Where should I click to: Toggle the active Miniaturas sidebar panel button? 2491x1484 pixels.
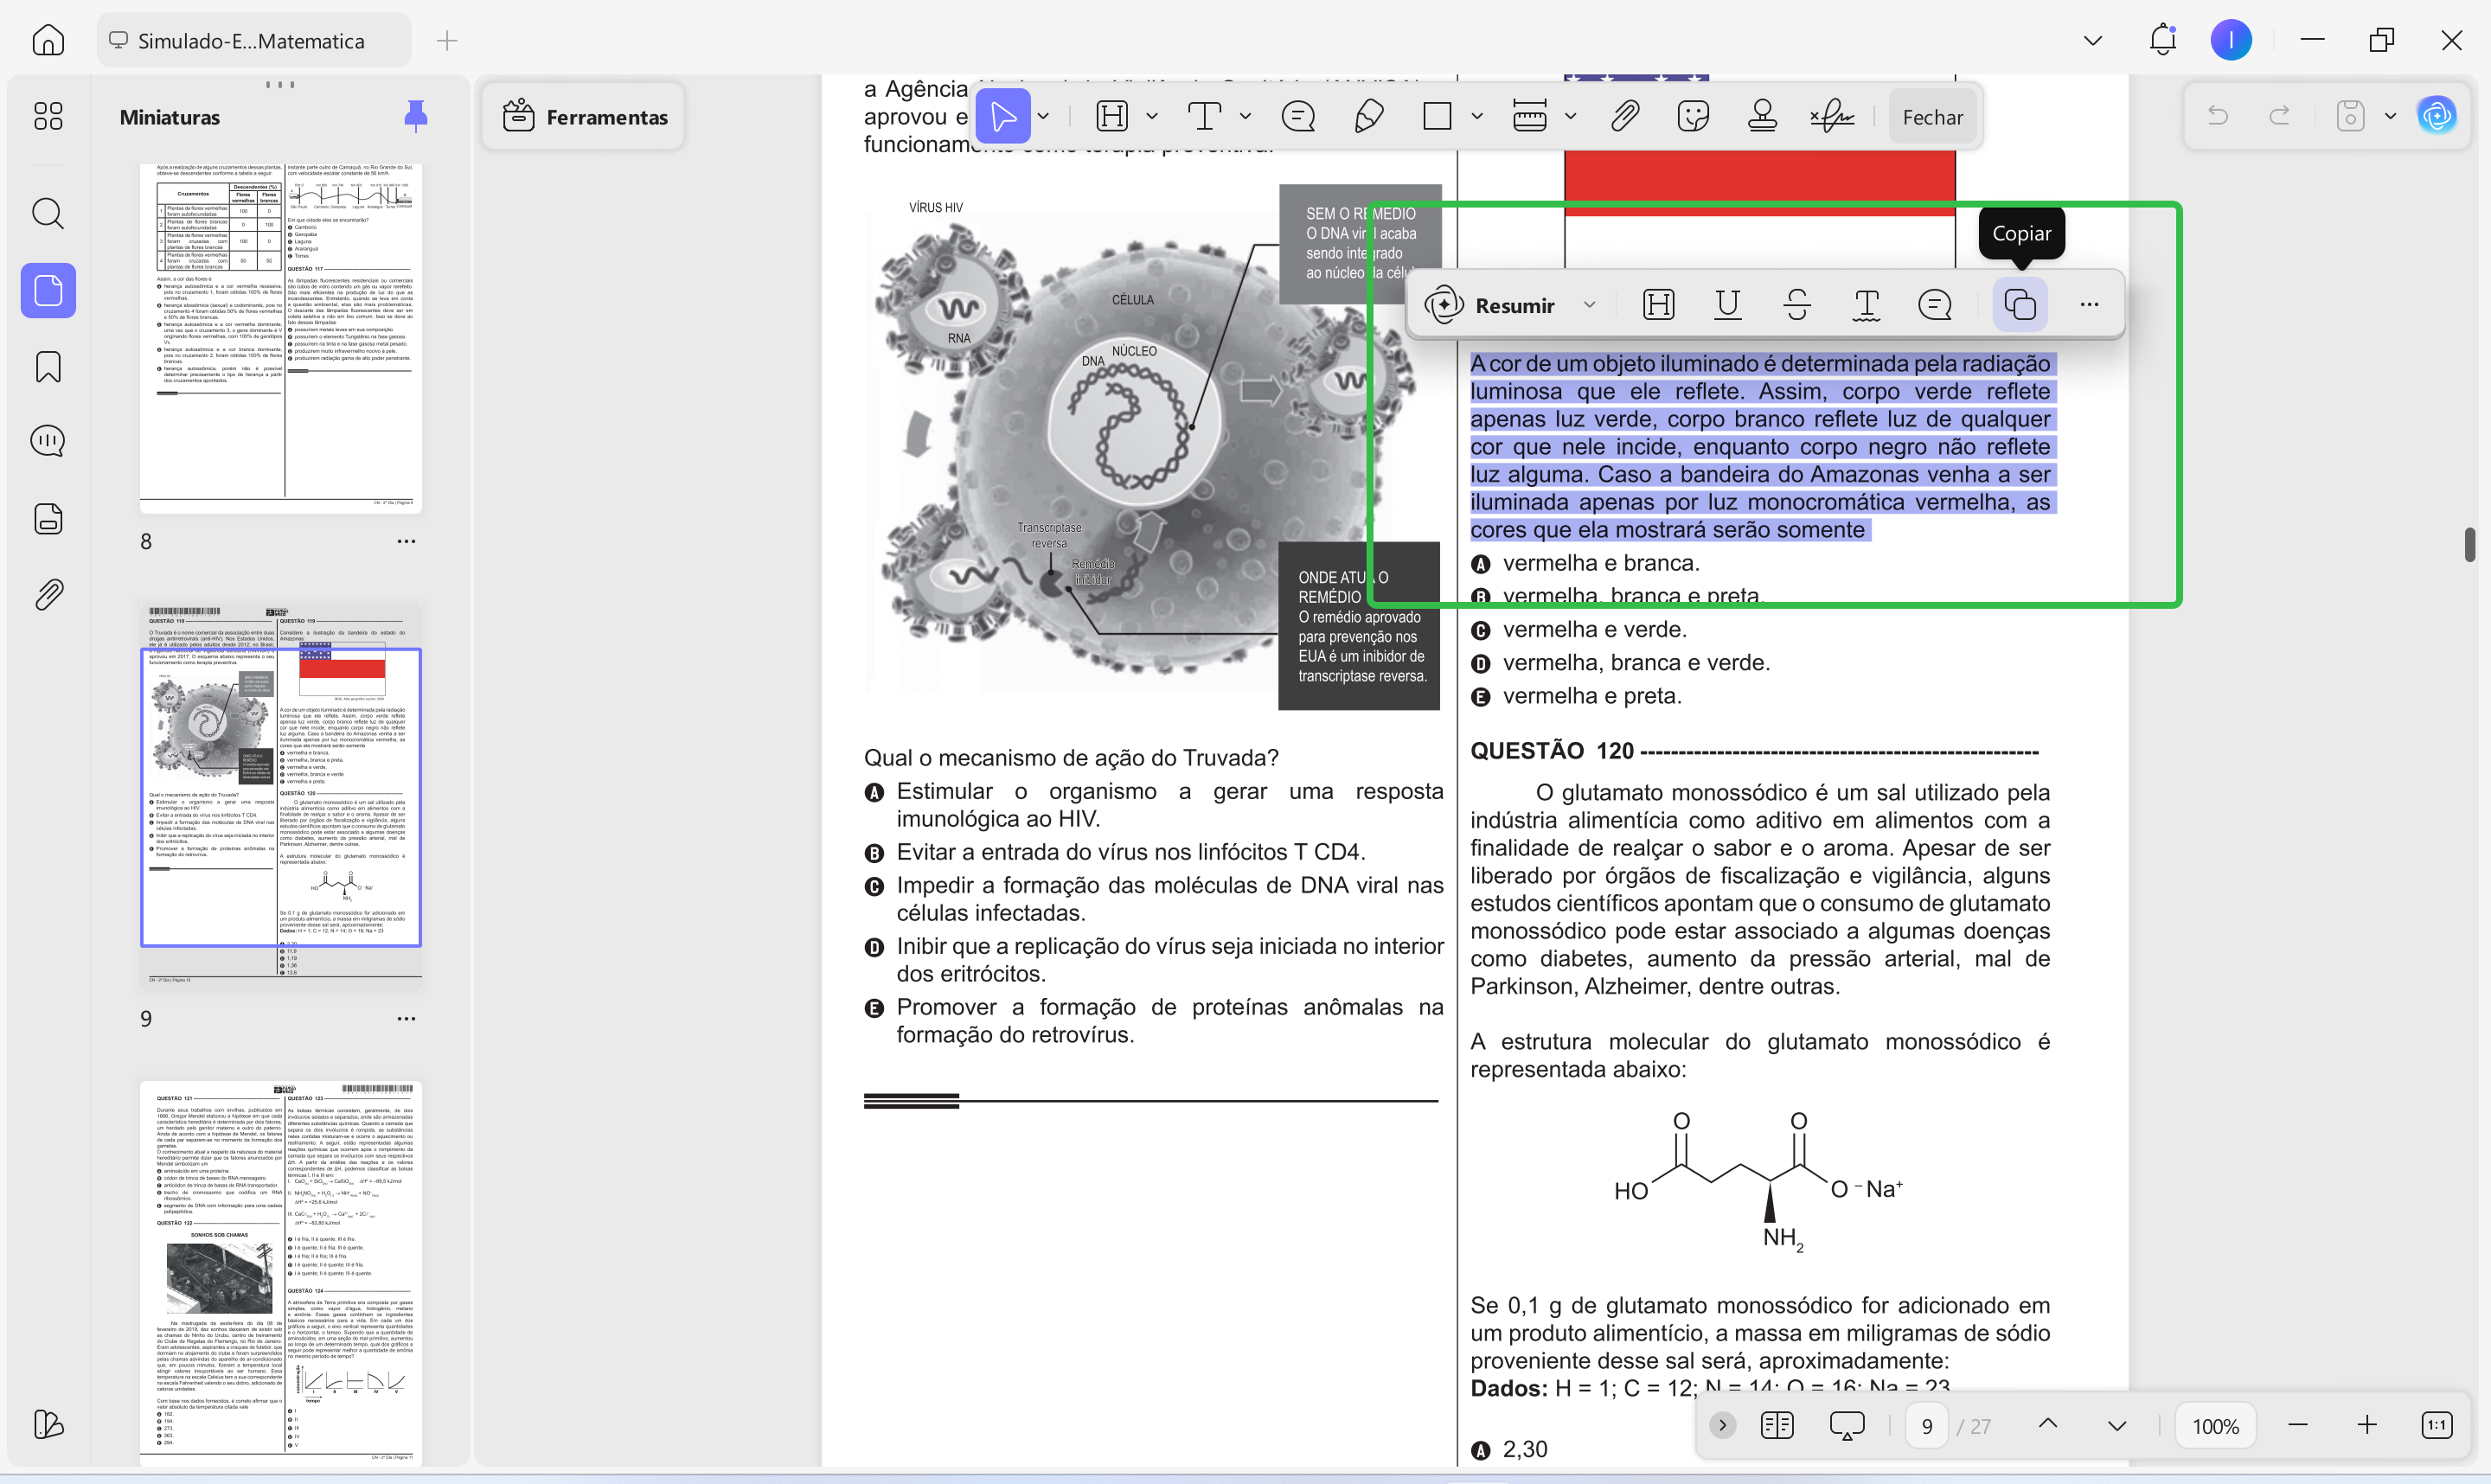click(x=48, y=290)
